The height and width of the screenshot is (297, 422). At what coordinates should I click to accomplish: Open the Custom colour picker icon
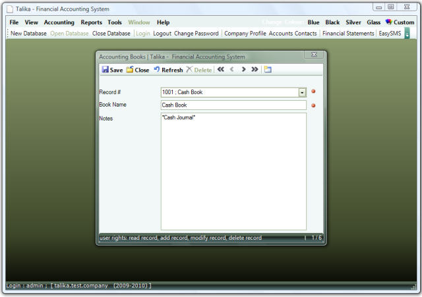tap(388, 22)
